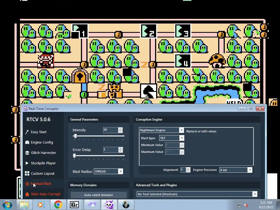
Task: Click the Custom Layout grid icon
Action: click(x=27, y=173)
